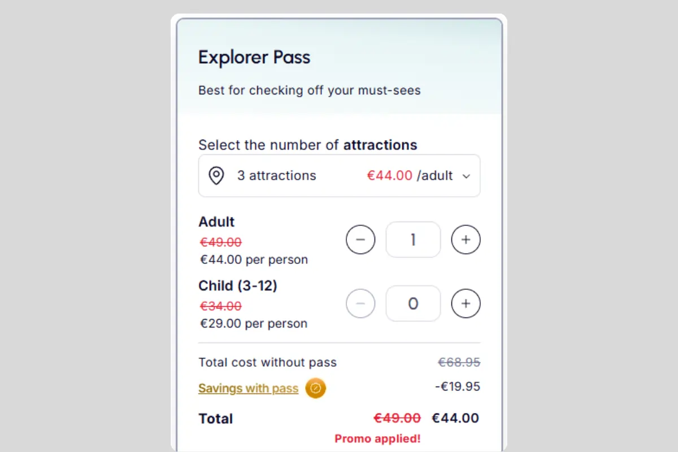Click the struck-through €49.00 adult price
678x452 pixels.
[221, 242]
